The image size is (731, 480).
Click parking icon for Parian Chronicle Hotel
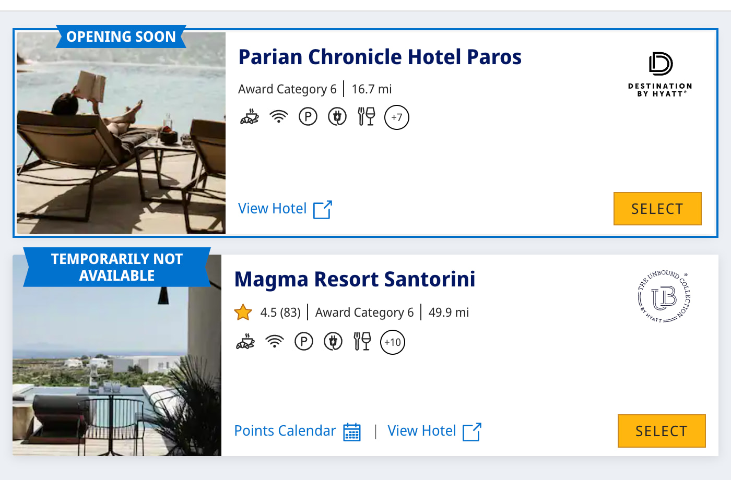[308, 117]
